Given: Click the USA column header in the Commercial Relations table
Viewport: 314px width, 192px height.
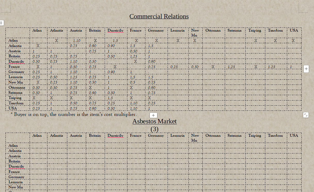Looking at the screenshot, I should click(294, 30).
